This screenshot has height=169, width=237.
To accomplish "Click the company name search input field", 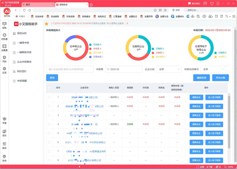I will tap(70, 69).
